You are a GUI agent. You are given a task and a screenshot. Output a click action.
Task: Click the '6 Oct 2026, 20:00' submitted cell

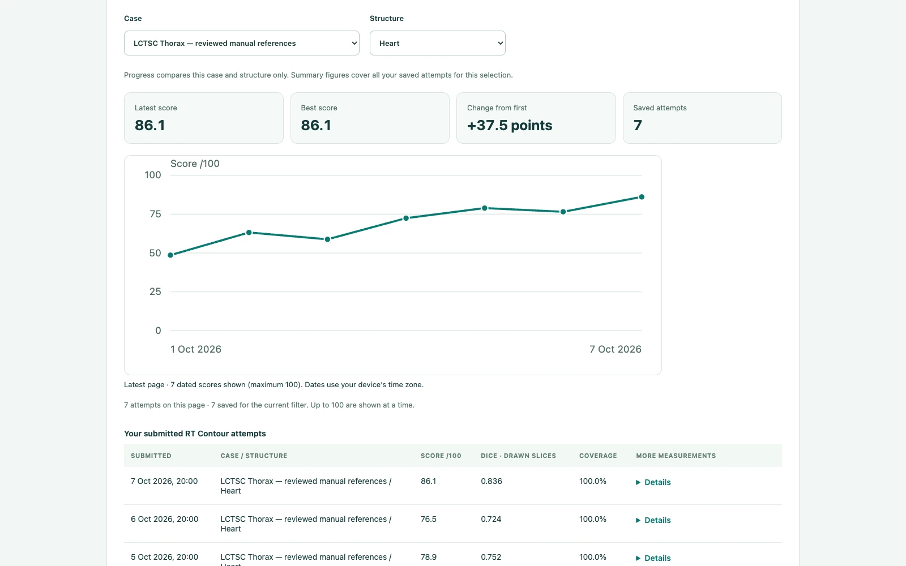click(164, 519)
